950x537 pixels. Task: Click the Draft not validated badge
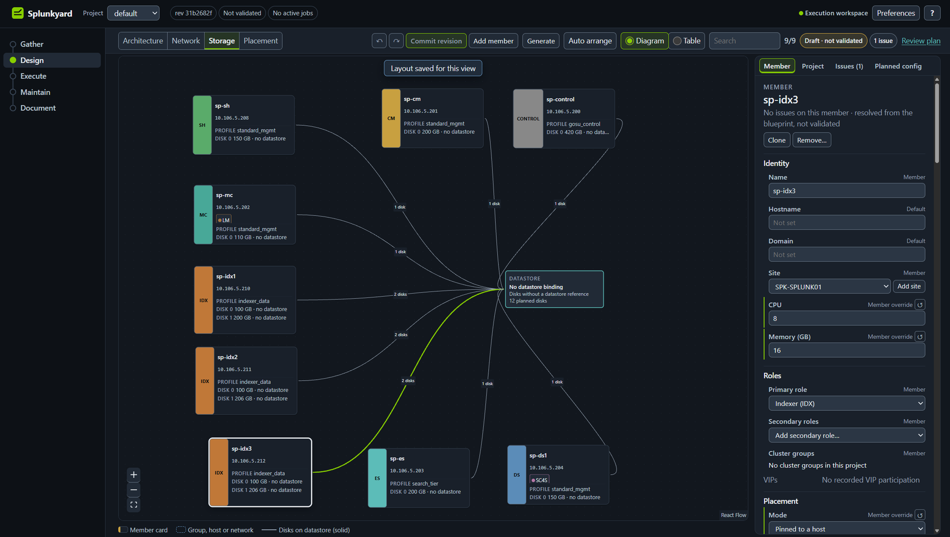(833, 41)
